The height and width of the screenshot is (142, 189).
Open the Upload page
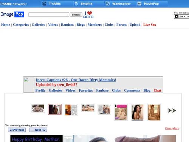[x=135, y=25]
